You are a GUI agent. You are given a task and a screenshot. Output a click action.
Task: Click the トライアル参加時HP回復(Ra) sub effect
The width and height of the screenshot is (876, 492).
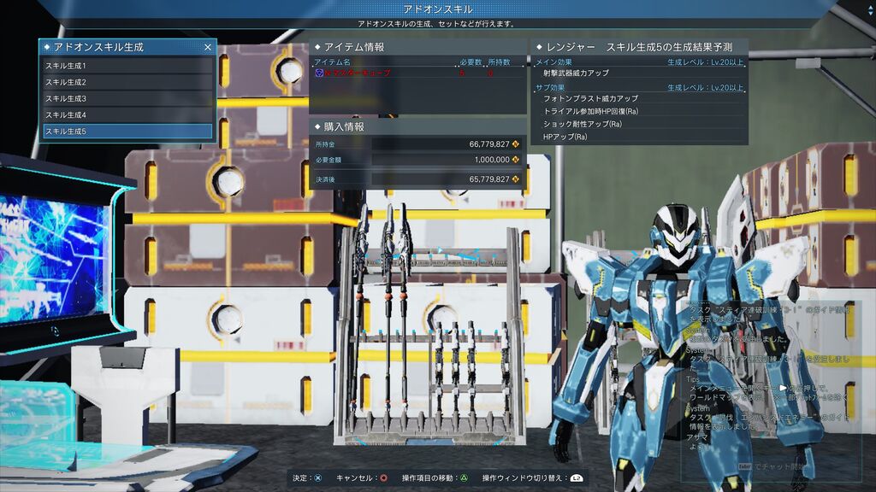(x=590, y=111)
